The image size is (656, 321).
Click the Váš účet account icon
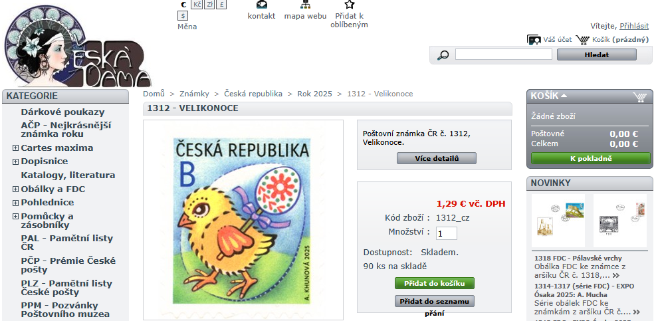(x=534, y=40)
